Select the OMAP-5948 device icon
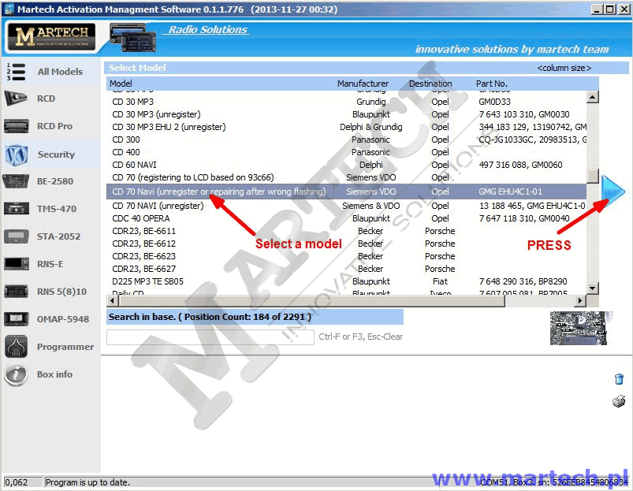Image resolution: width=633 pixels, height=491 pixels. (16, 318)
